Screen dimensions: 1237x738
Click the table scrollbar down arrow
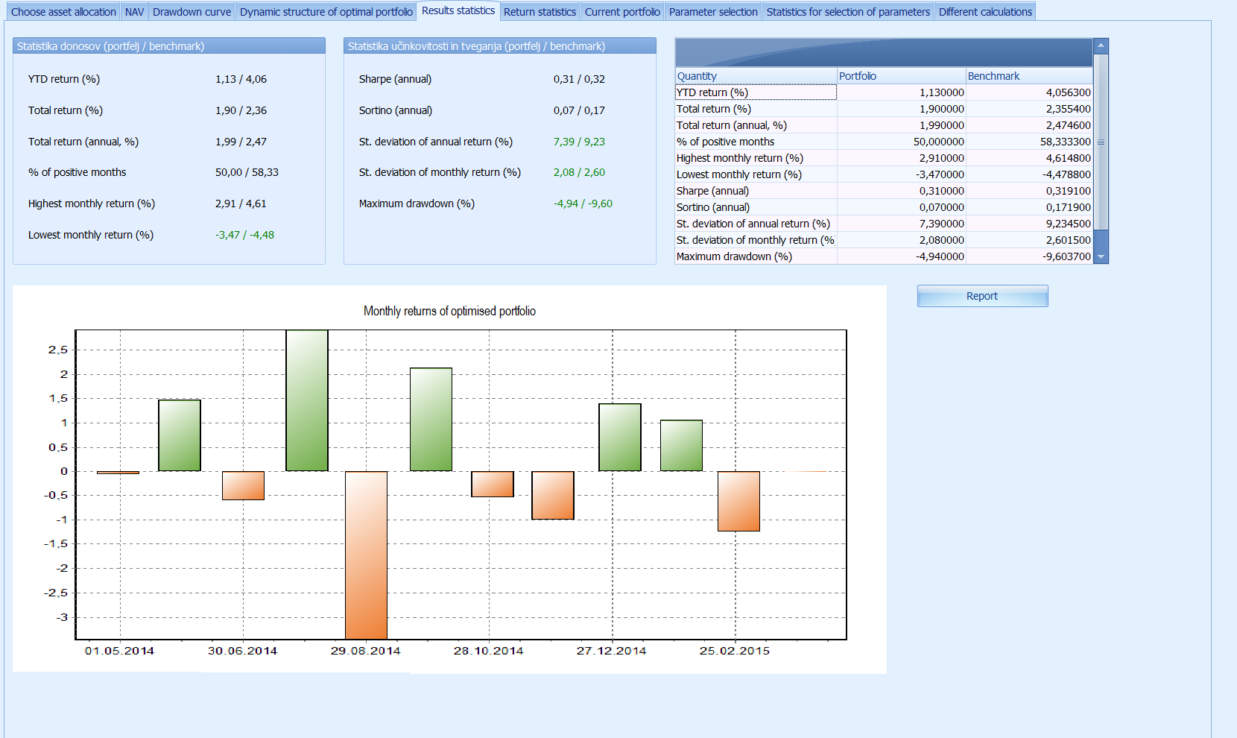click(x=1101, y=256)
